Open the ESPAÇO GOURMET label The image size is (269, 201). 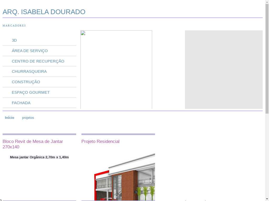tap(31, 92)
